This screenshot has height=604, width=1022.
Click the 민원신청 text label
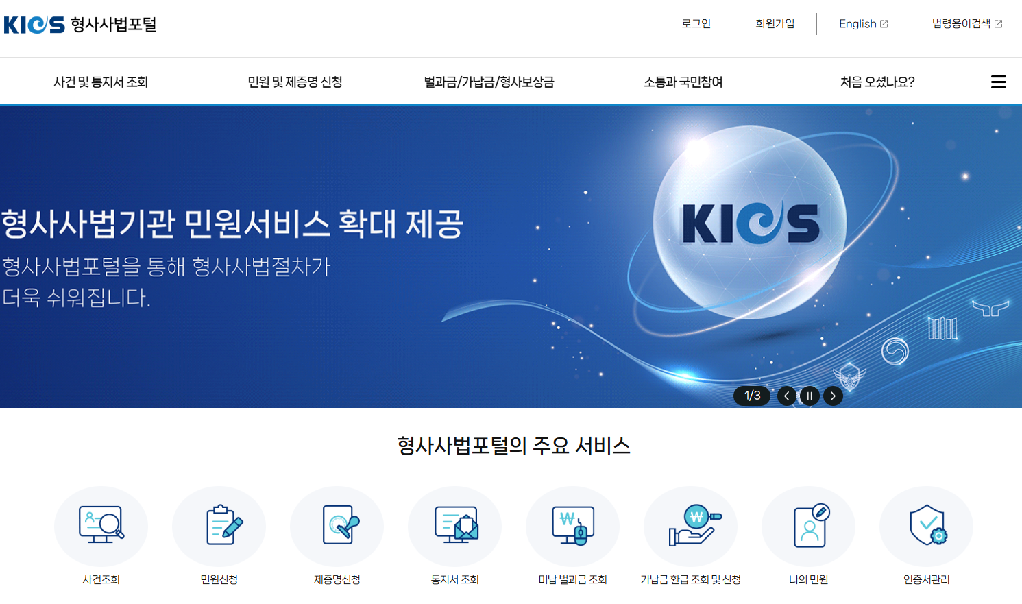click(219, 579)
